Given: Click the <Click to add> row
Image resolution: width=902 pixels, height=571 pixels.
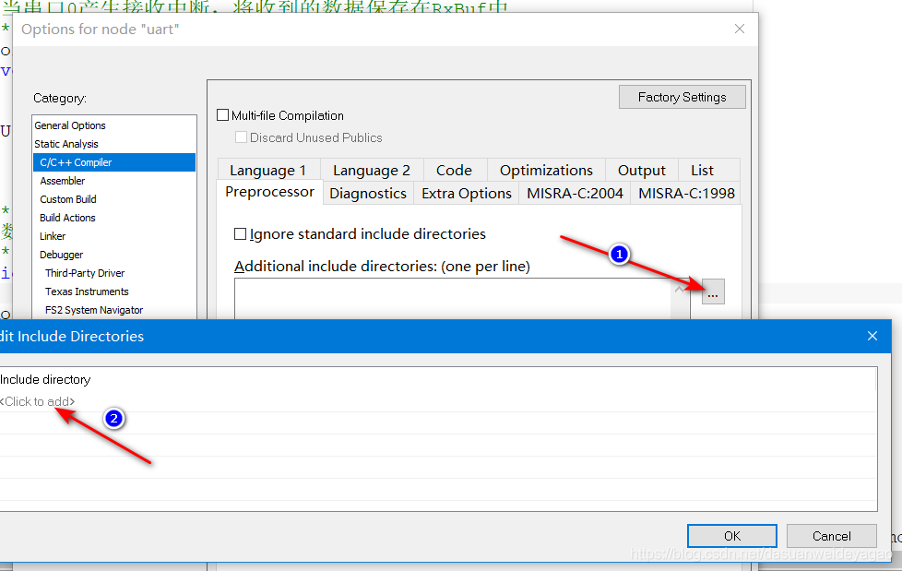Looking at the screenshot, I should [438, 401].
